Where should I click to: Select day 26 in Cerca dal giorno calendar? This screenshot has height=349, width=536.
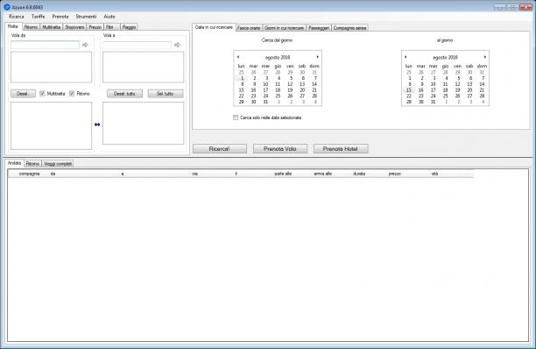(290, 96)
